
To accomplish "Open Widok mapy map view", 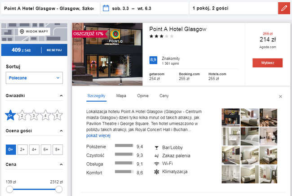I will tap(34, 31).
